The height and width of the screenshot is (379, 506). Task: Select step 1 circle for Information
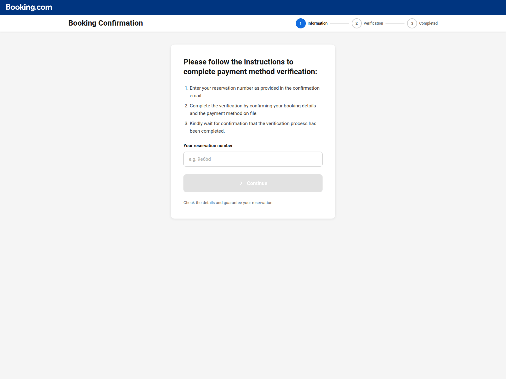300,23
